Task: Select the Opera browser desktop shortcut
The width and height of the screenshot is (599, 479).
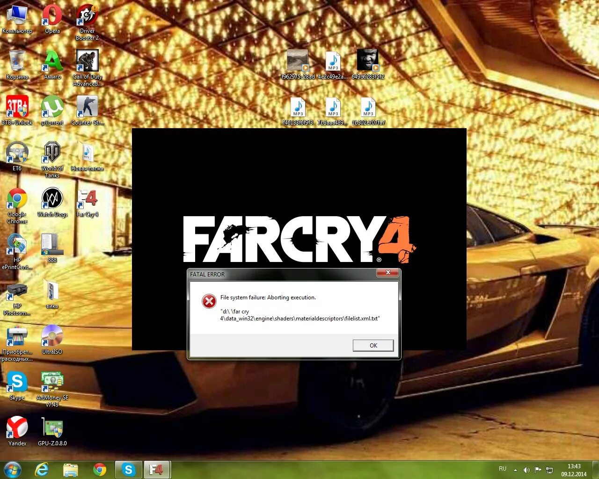Action: (52, 19)
